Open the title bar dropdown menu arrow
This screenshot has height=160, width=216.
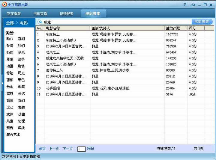click(x=185, y=4)
